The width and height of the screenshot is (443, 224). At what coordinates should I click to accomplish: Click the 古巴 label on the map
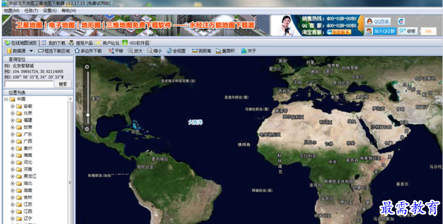click(136, 132)
